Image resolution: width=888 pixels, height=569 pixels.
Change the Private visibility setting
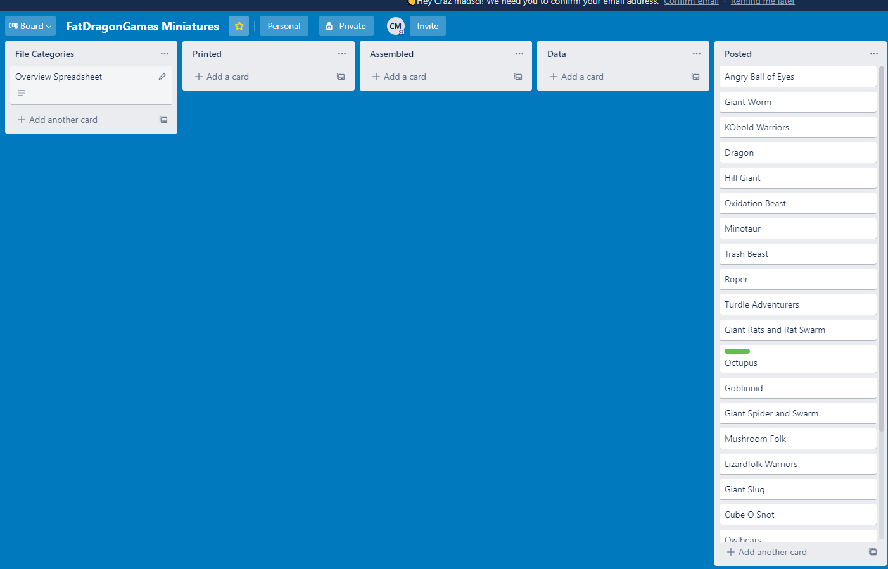tap(346, 26)
